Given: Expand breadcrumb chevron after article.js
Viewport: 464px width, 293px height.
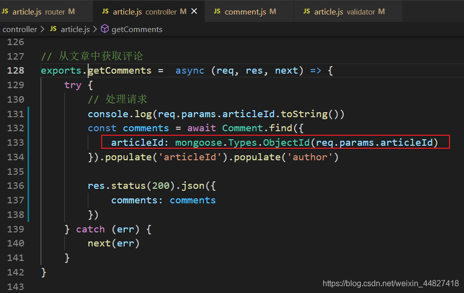Looking at the screenshot, I should coord(95,29).
